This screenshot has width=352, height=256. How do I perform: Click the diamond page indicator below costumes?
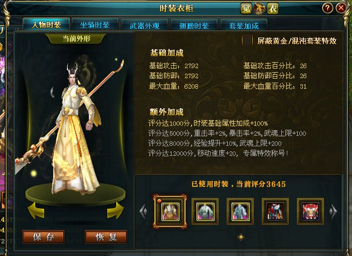[x=241, y=237]
